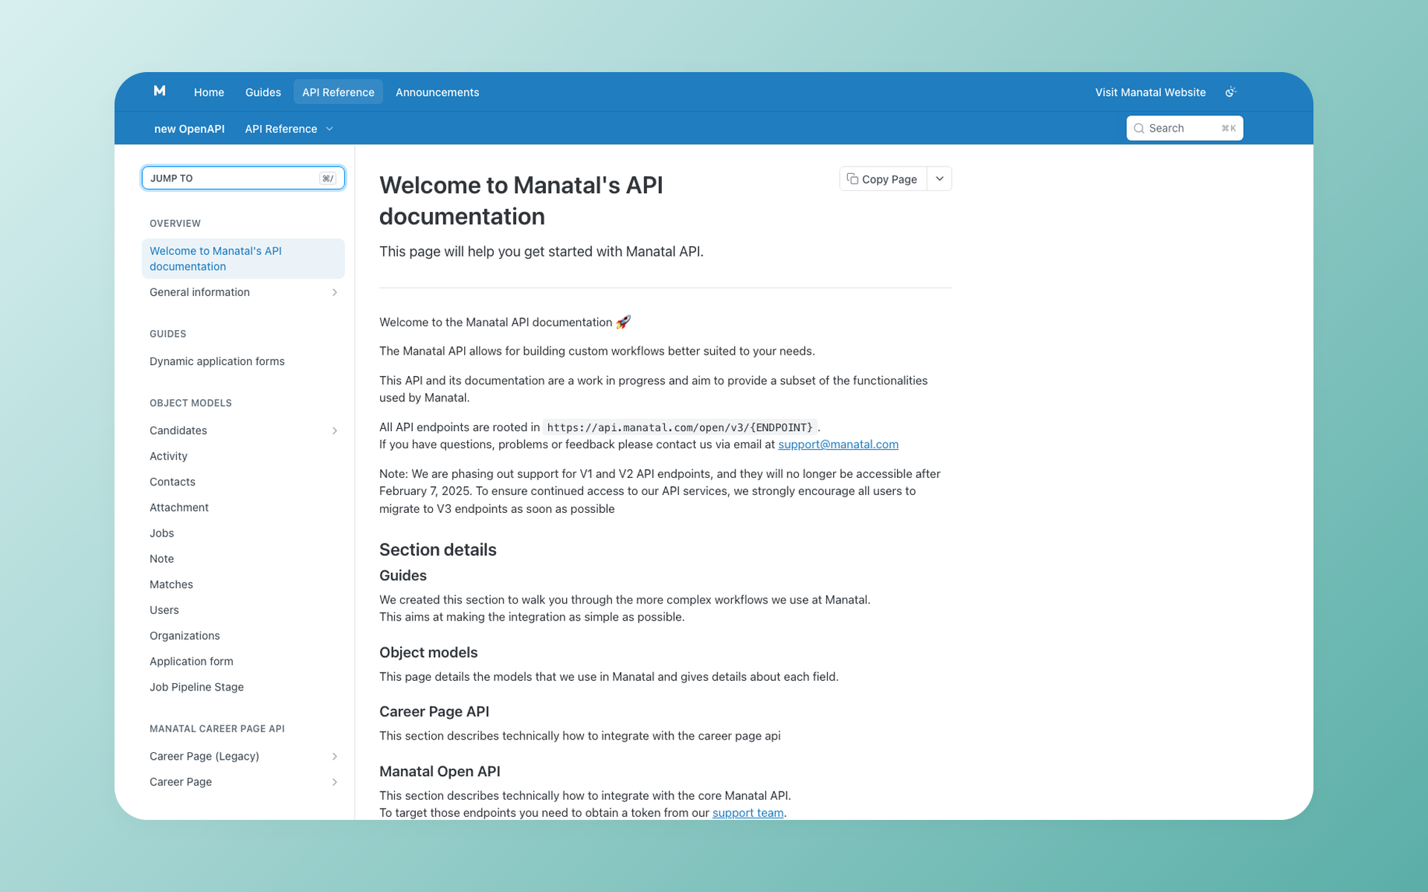Image resolution: width=1428 pixels, height=892 pixels.
Task: Focus the JUMP TO input
Action: [x=243, y=178]
